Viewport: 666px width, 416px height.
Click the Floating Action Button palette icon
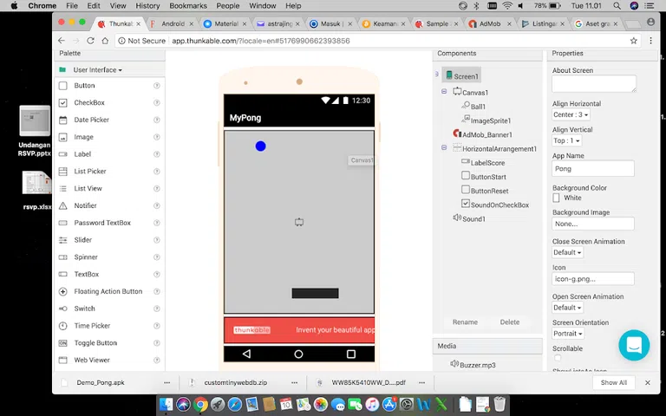point(62,291)
